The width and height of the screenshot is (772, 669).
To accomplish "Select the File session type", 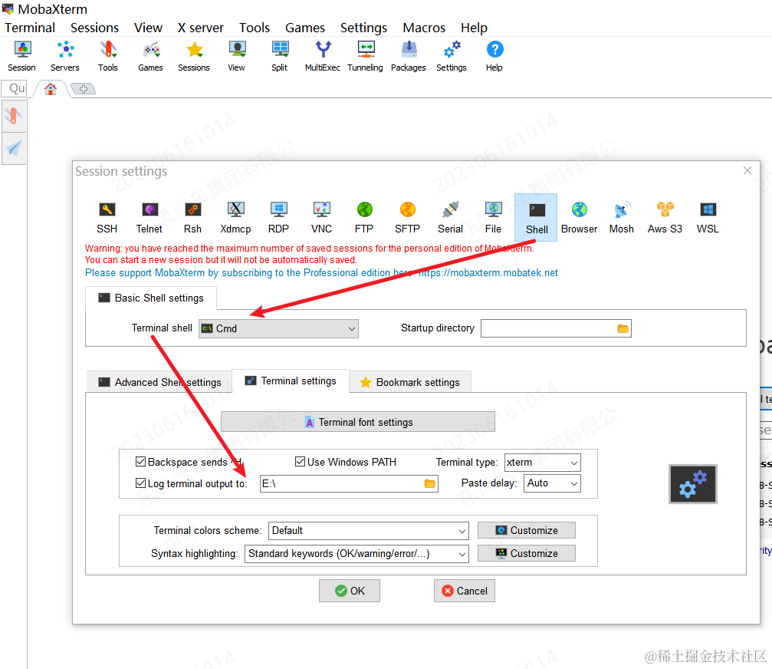I will tap(494, 217).
